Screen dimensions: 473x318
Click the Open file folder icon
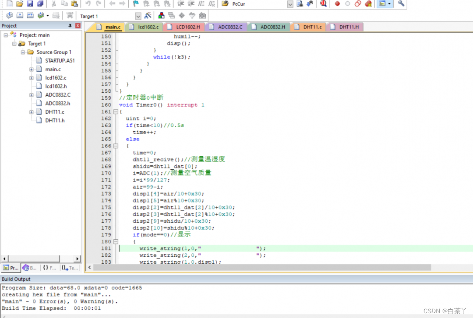coord(20,3)
